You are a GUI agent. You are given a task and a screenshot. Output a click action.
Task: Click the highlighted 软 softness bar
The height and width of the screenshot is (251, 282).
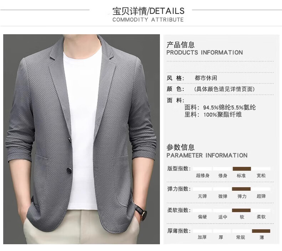241,210
